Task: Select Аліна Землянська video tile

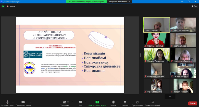Action: click(x=183, y=25)
